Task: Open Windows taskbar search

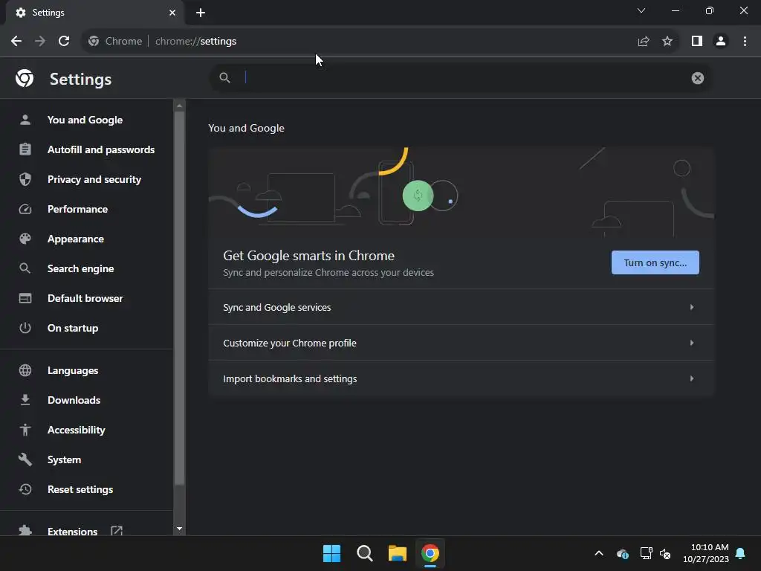Action: (x=364, y=553)
